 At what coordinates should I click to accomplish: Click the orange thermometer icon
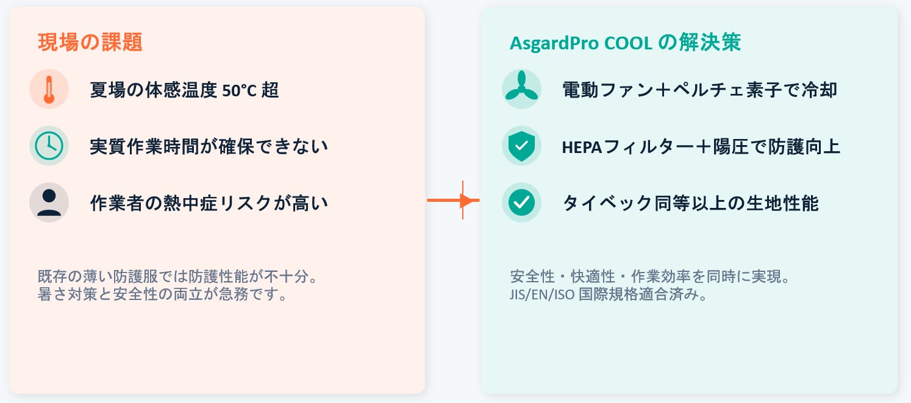(49, 90)
